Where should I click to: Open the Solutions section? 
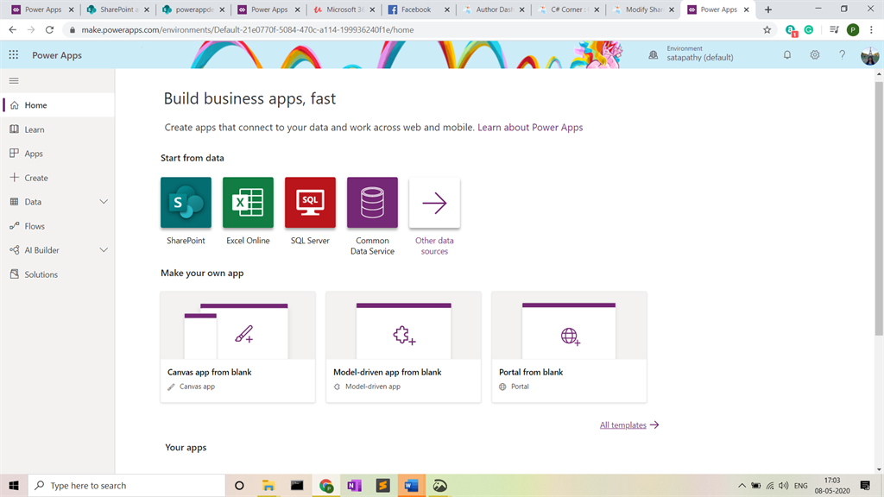tap(41, 274)
